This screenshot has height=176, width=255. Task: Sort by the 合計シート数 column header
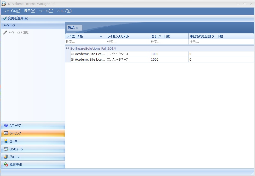169,36
